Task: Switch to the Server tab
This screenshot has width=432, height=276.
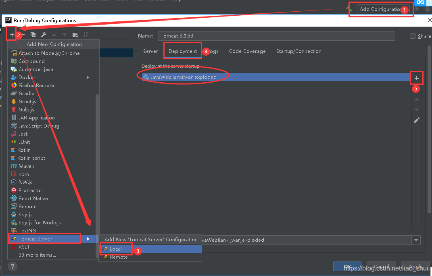Action: coord(151,51)
